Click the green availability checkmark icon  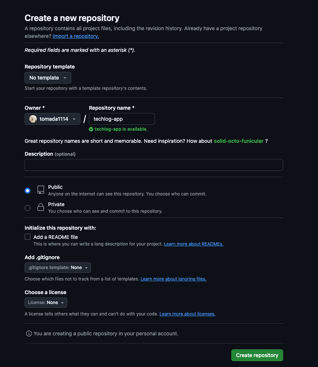[91, 129]
